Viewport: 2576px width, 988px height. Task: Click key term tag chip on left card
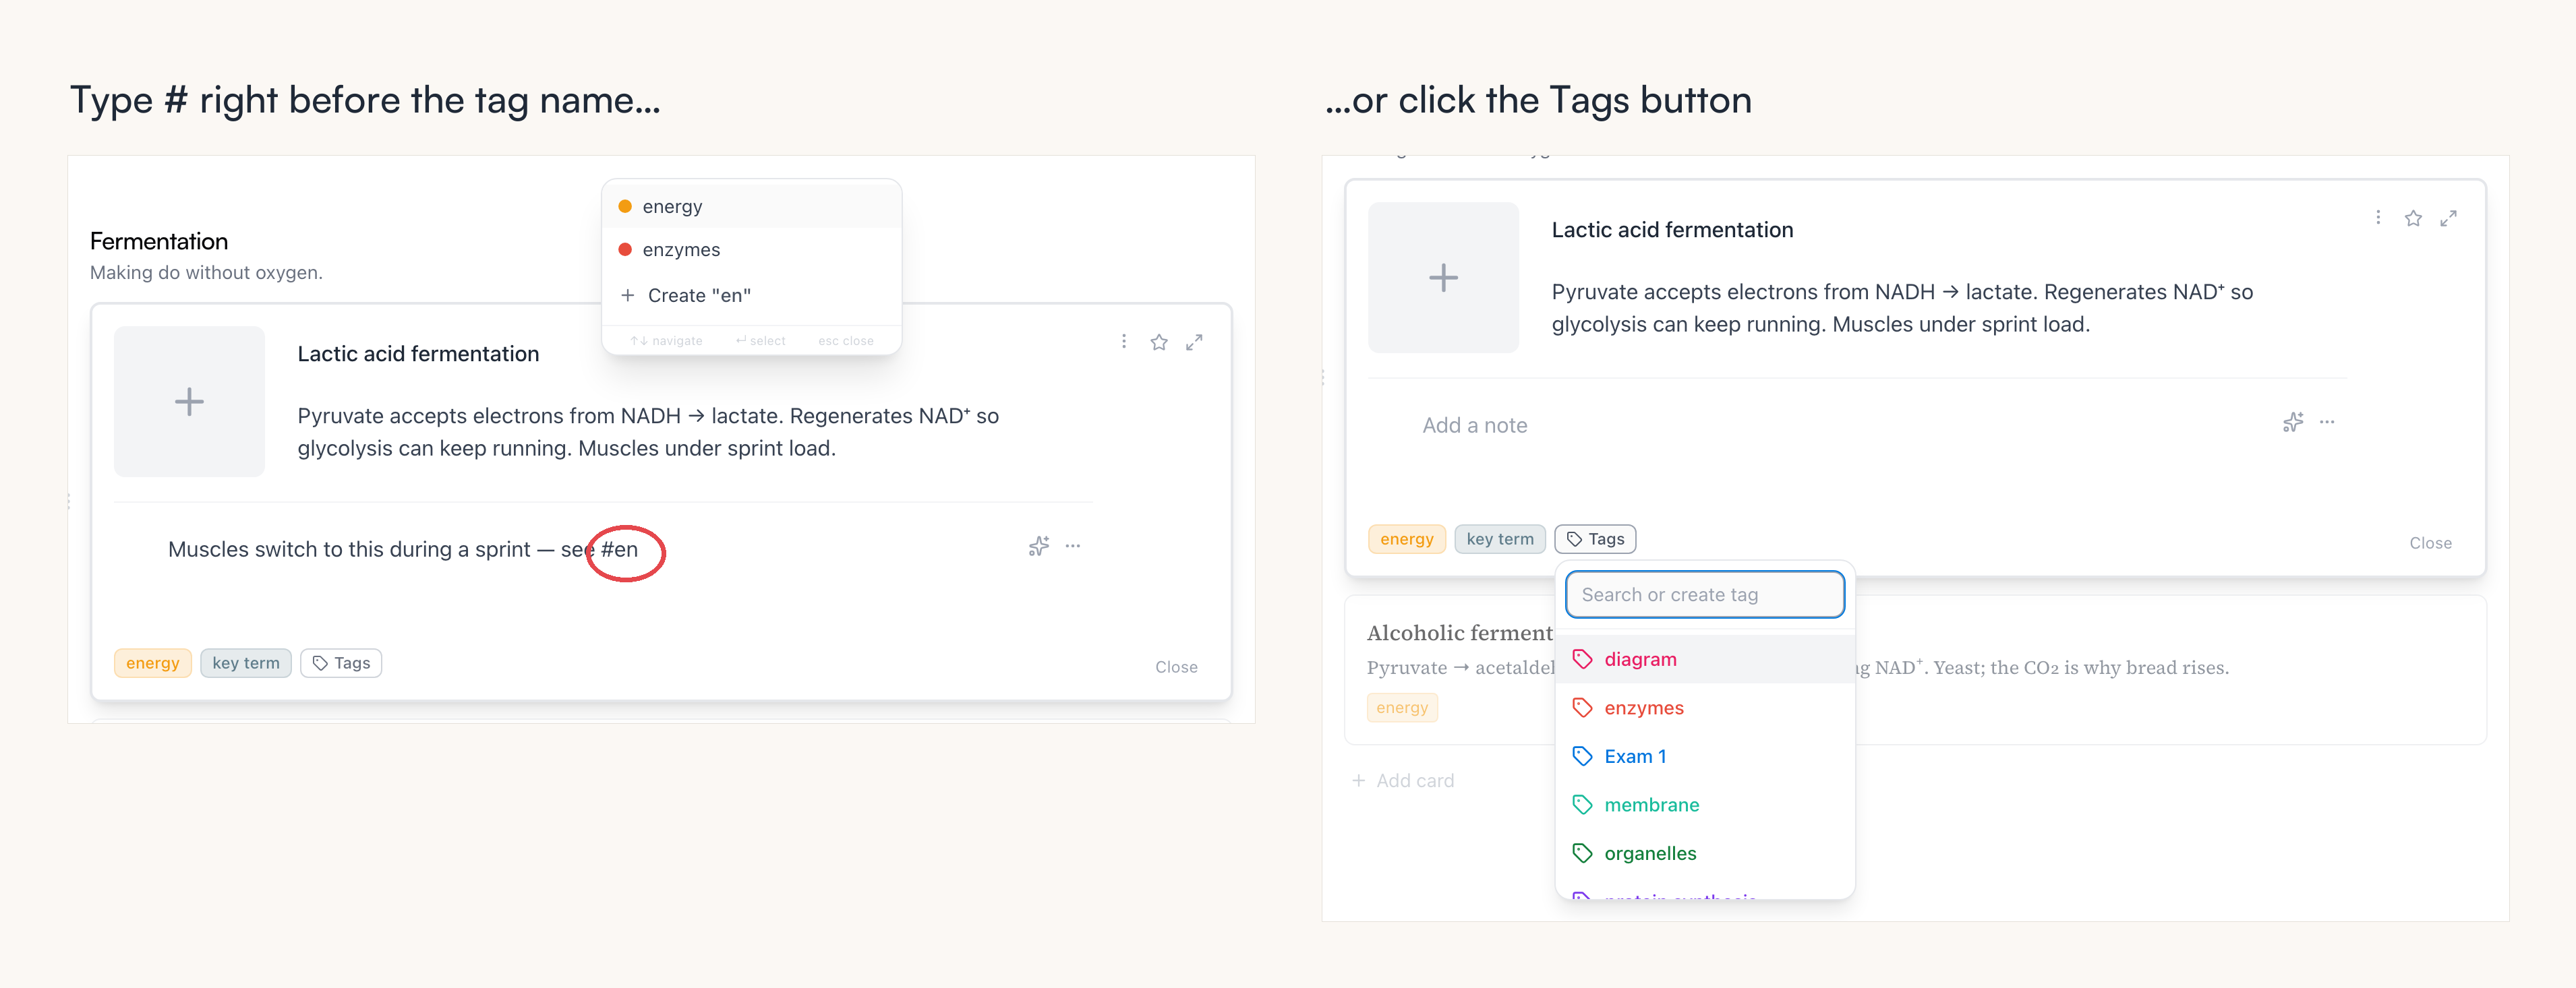(246, 663)
